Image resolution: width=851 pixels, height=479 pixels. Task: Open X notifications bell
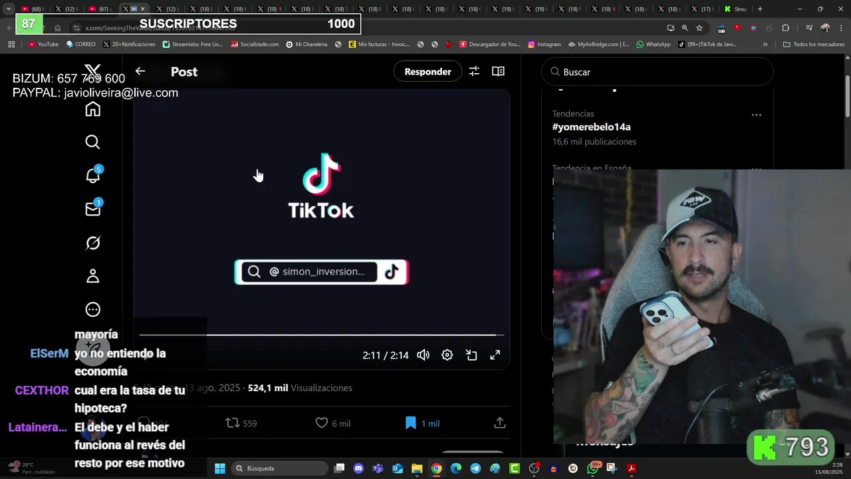coord(93,176)
